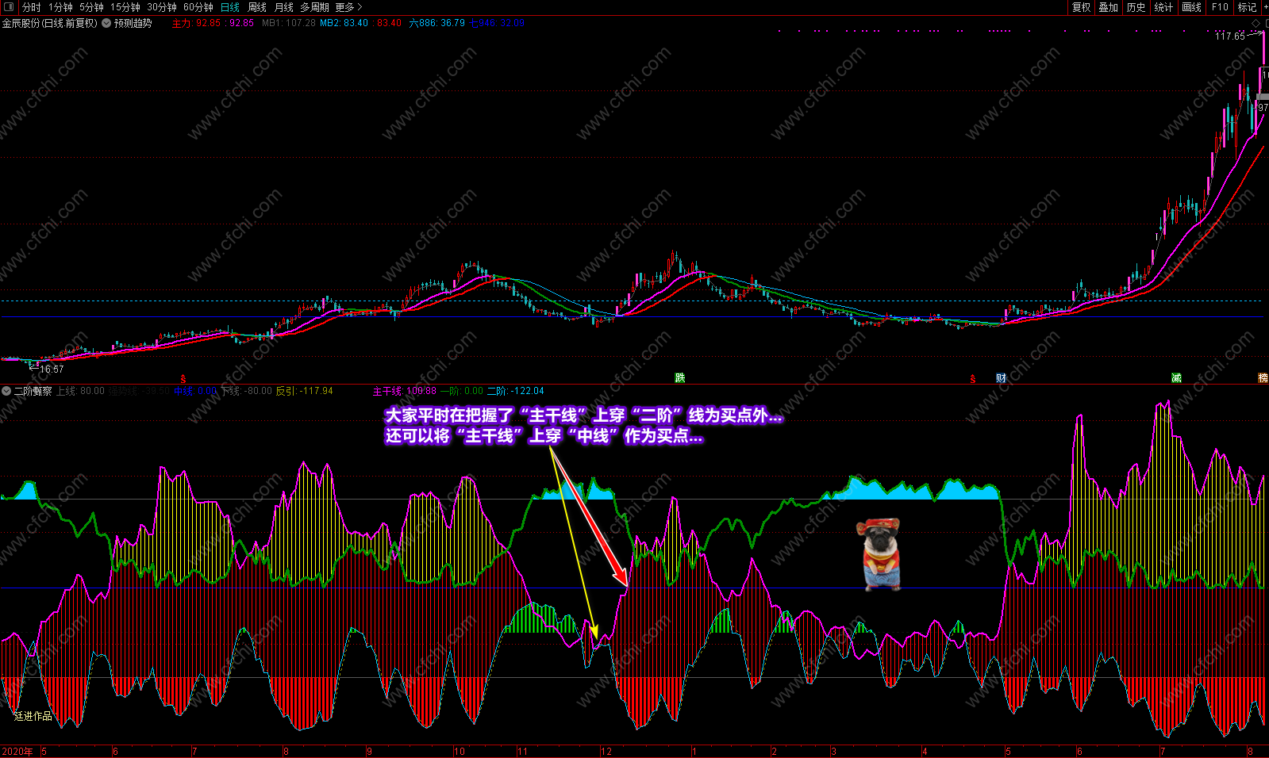
Task: Open the 复权 adjustment menu
Action: click(x=1081, y=7)
